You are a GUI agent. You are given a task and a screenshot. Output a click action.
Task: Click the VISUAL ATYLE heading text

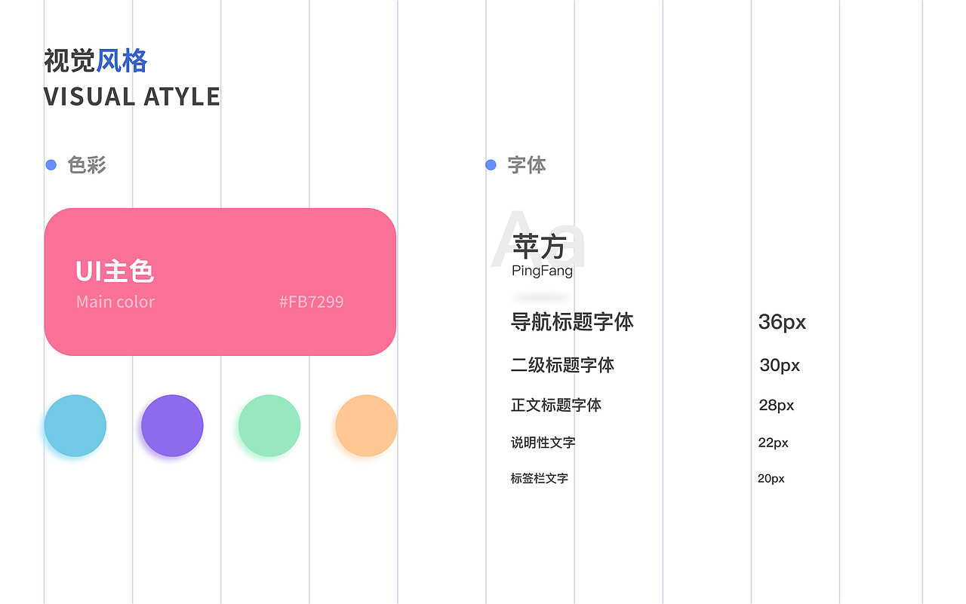(132, 97)
